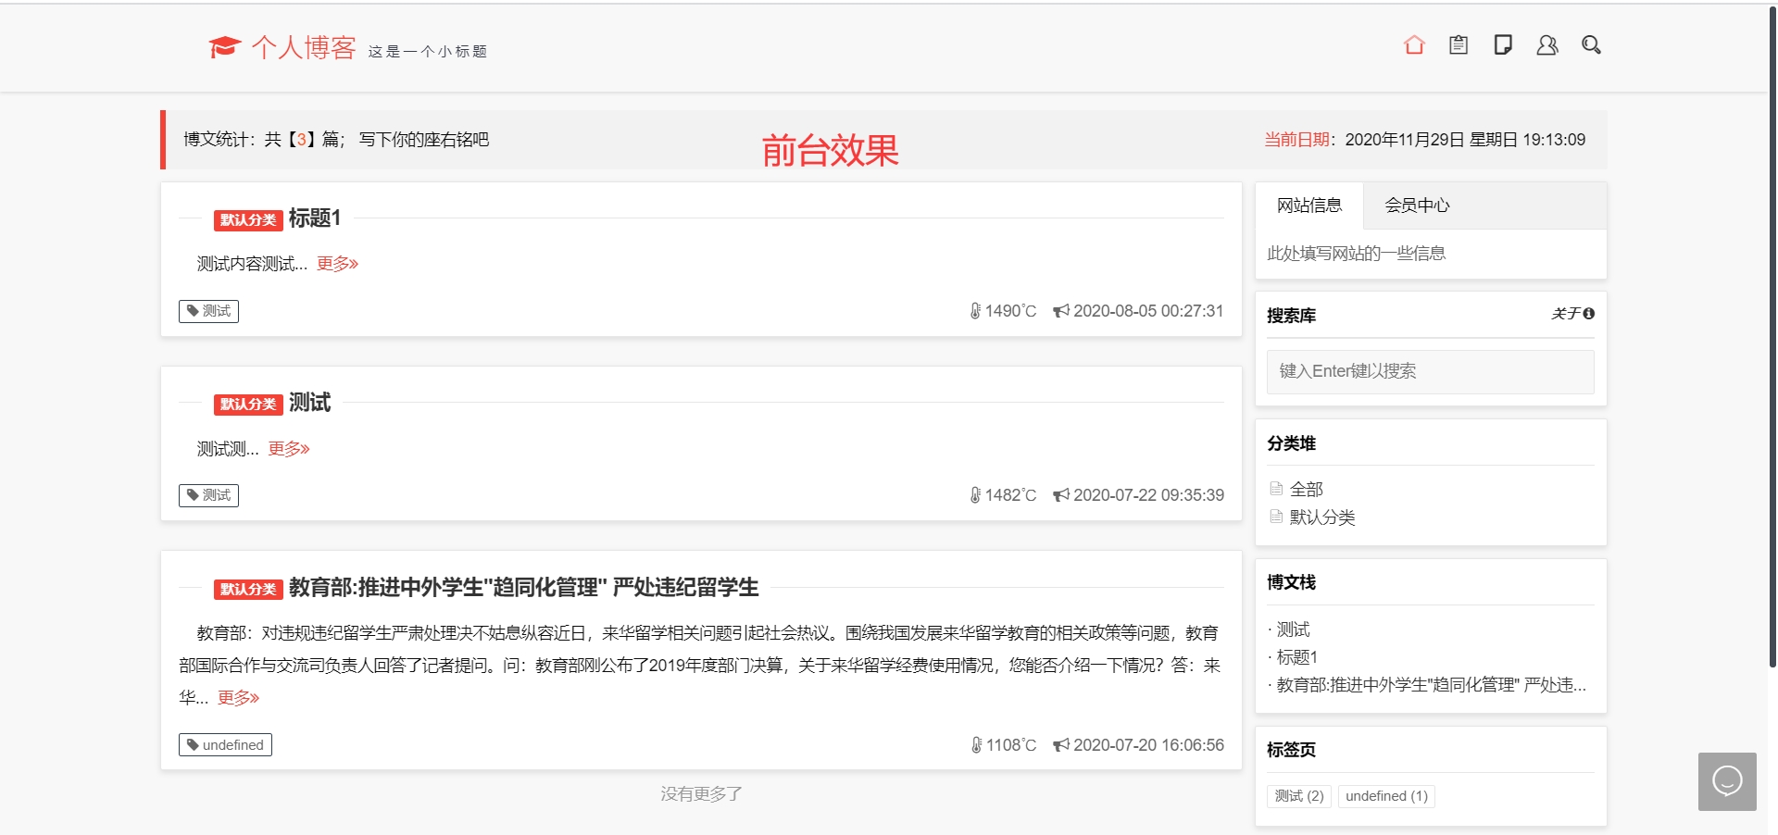Screen dimensions: 1778x835
Task: Open the 会员中心 tab in the sidebar
Action: point(1417,206)
